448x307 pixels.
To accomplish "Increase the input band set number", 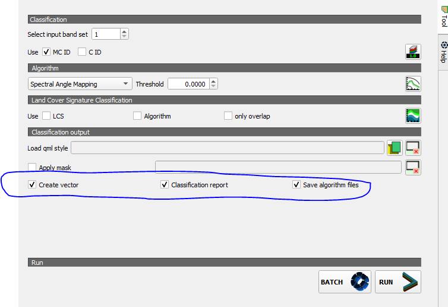I will coord(124,31).
